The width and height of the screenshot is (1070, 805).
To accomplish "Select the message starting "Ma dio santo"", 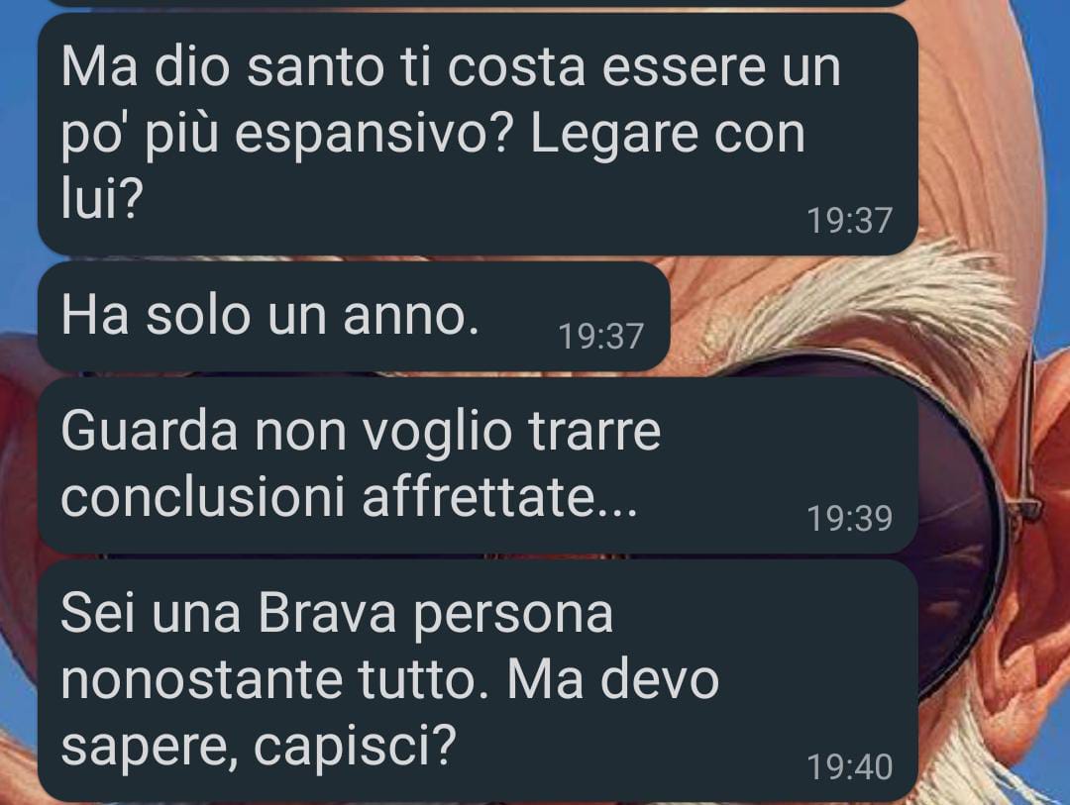I will 478,135.
